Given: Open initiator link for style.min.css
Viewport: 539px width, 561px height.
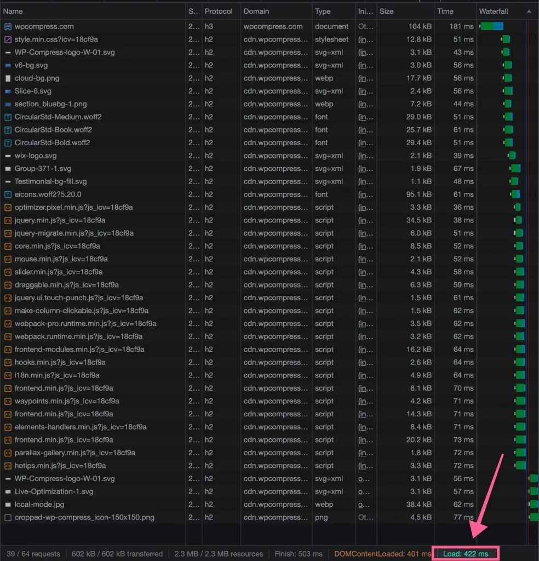Looking at the screenshot, I should pyautogui.click(x=363, y=39).
